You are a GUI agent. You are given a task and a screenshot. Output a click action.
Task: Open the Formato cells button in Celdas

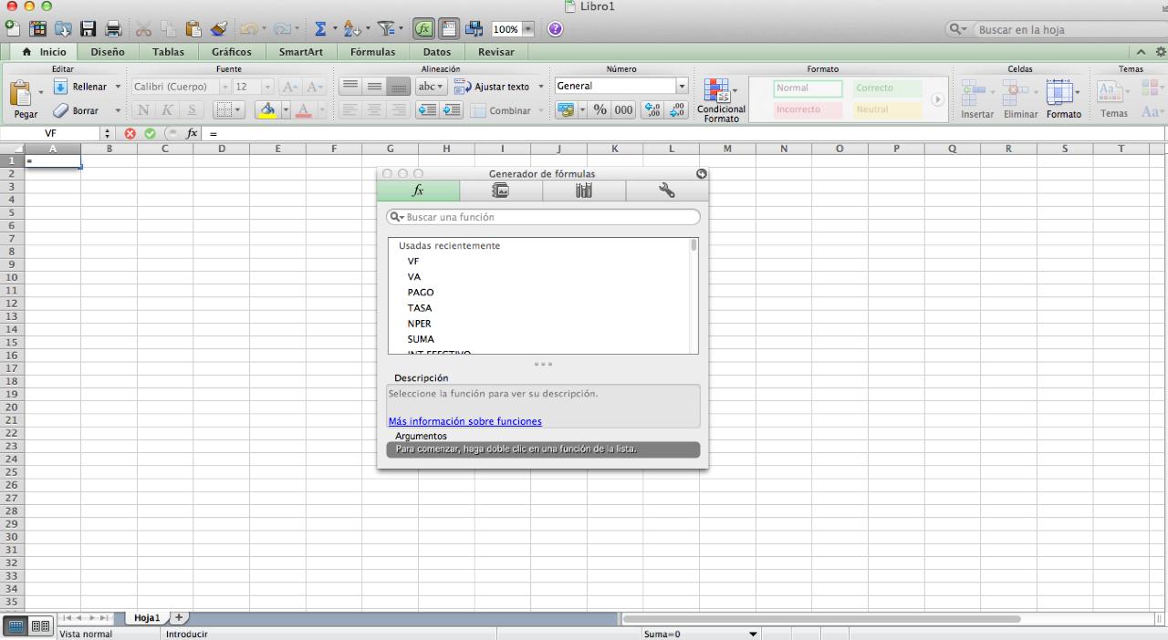[x=1064, y=99]
